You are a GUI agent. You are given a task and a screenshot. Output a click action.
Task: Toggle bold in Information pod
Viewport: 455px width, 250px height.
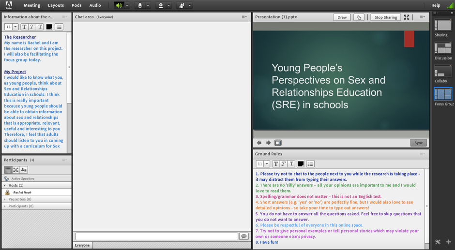point(24,27)
